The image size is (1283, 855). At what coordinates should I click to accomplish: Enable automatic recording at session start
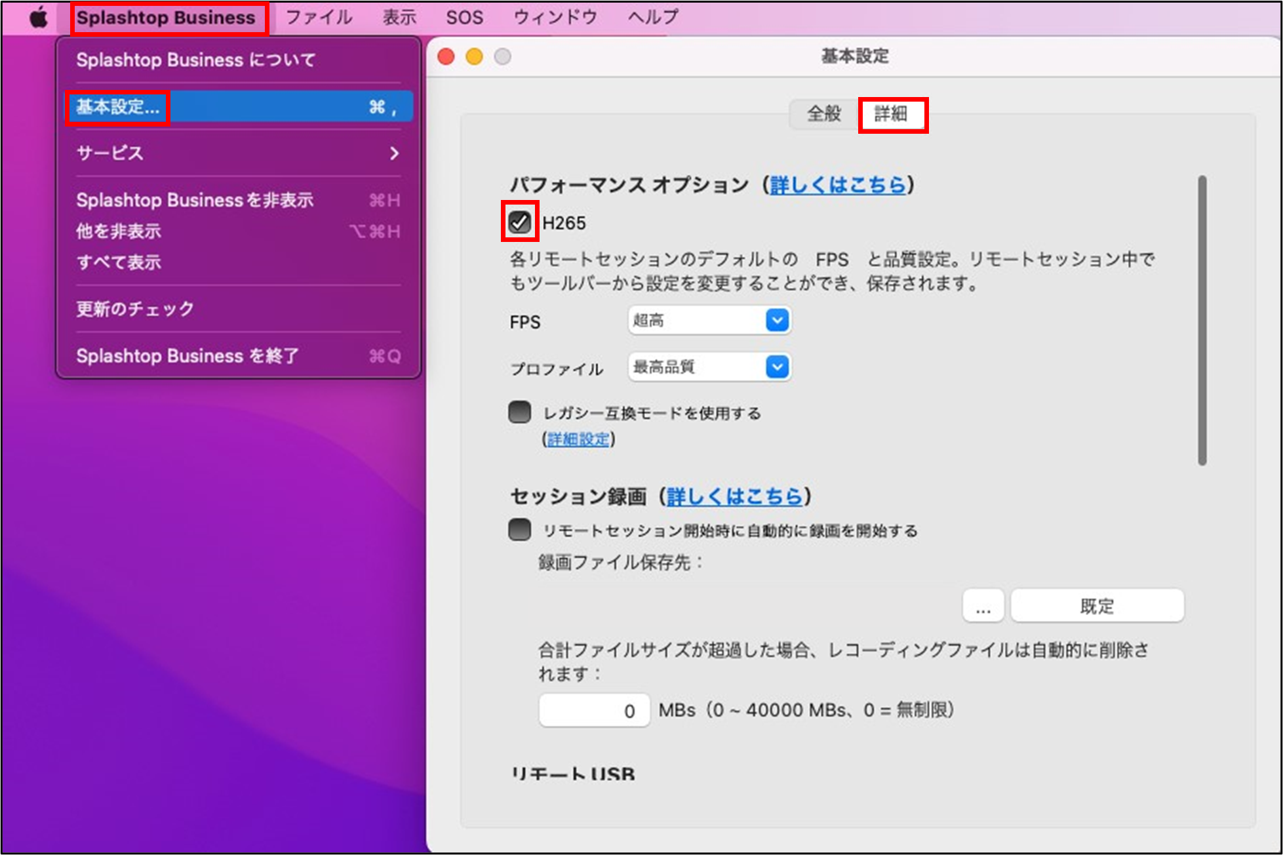coord(520,530)
